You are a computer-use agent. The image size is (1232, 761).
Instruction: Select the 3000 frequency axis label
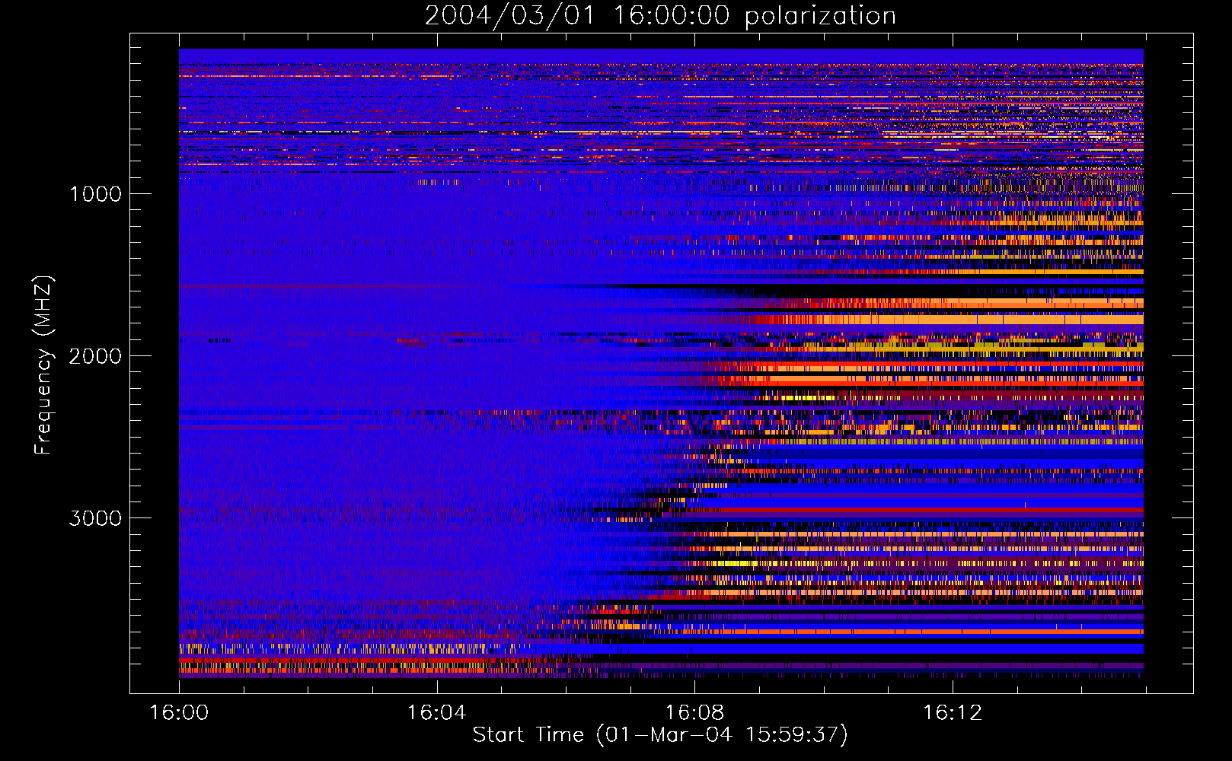(95, 518)
